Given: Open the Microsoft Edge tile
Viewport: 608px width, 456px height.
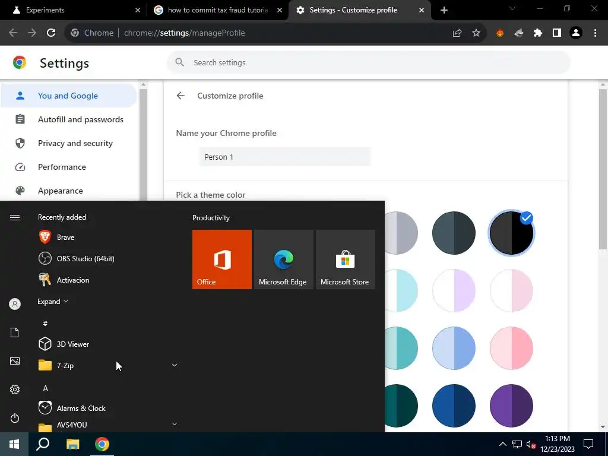Looking at the screenshot, I should pos(283,259).
